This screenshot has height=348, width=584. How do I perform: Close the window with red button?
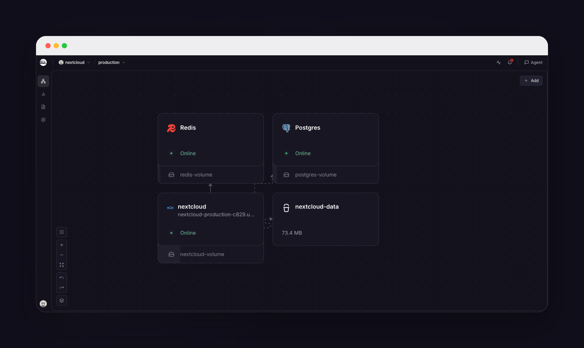coord(48,46)
